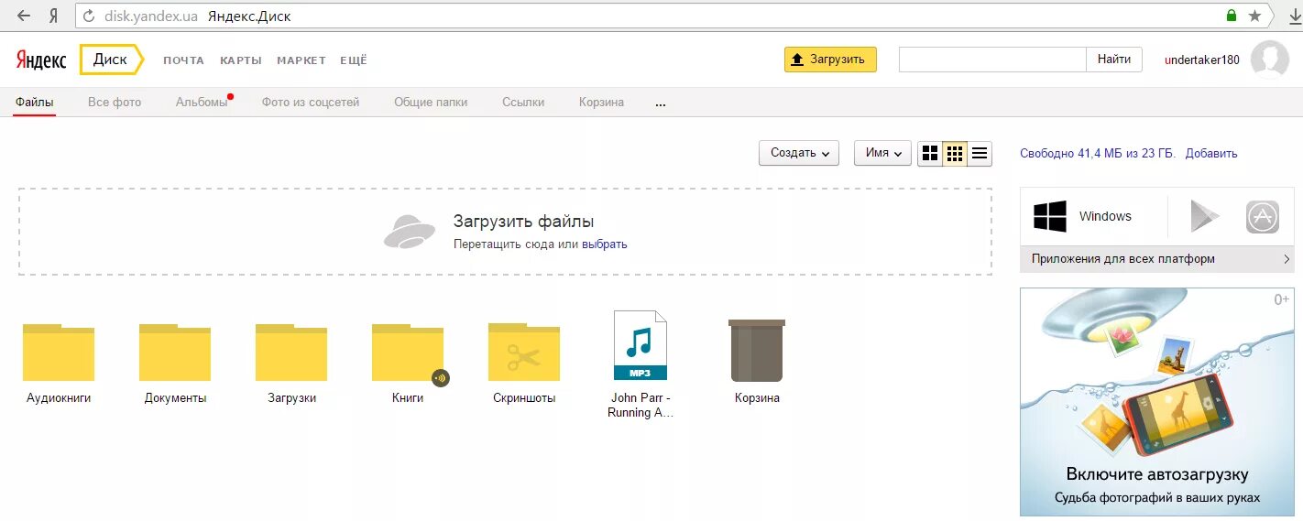
Task: Click Свободно 41,4 МБ из 23 ГБ
Action: [1098, 154]
